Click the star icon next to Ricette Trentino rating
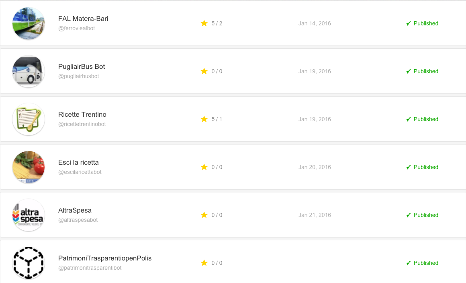This screenshot has height=283, width=466. pyautogui.click(x=204, y=119)
